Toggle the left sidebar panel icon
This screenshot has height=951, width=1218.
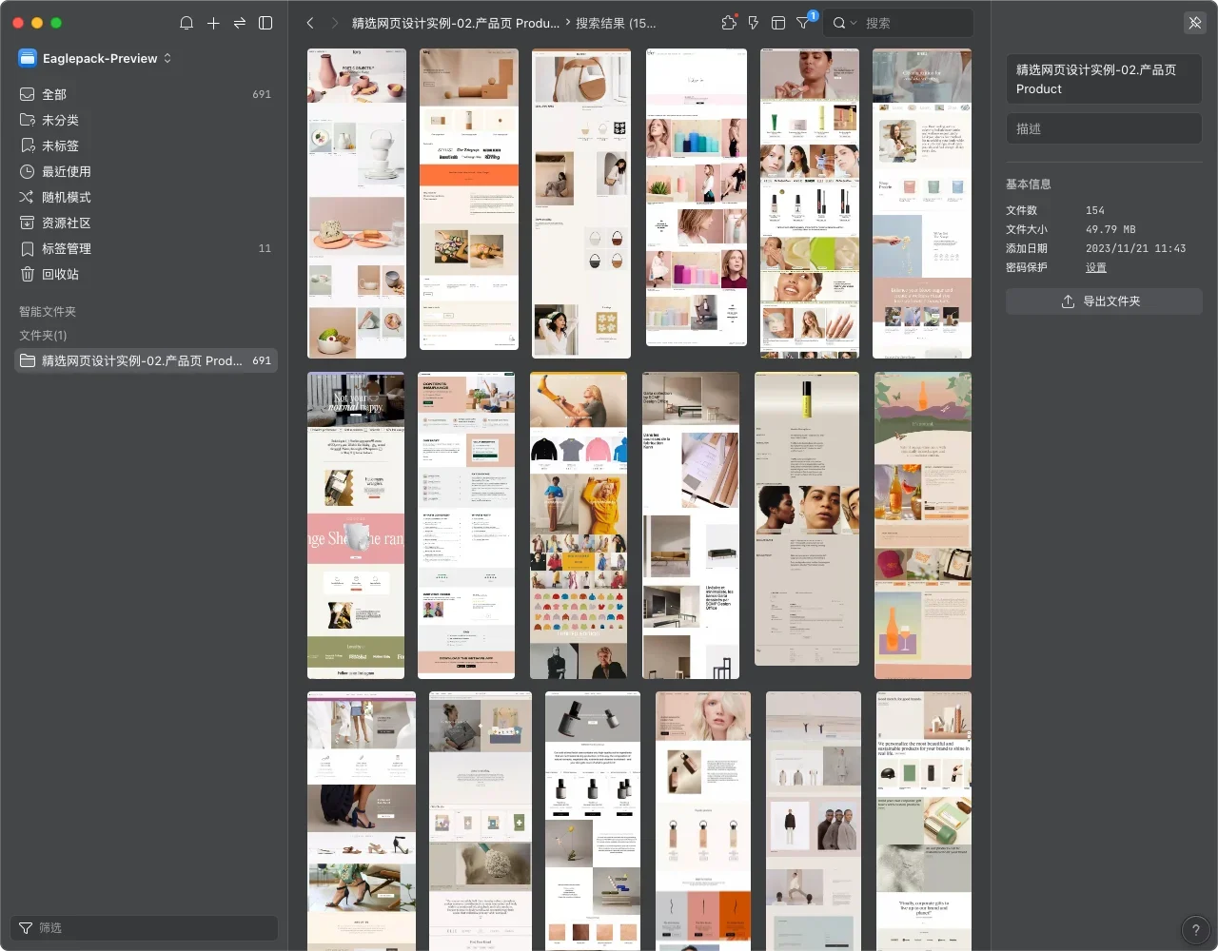coord(266,23)
